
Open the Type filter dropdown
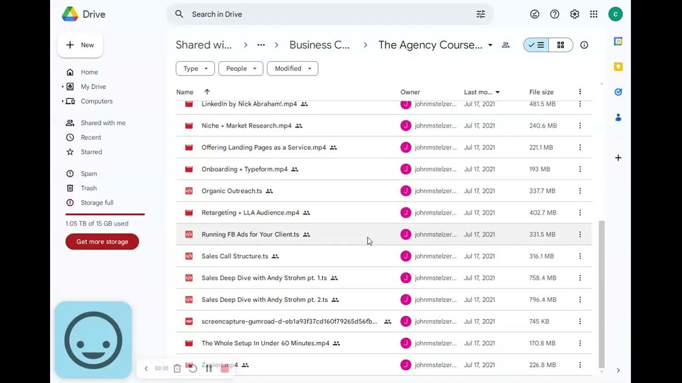(x=195, y=69)
